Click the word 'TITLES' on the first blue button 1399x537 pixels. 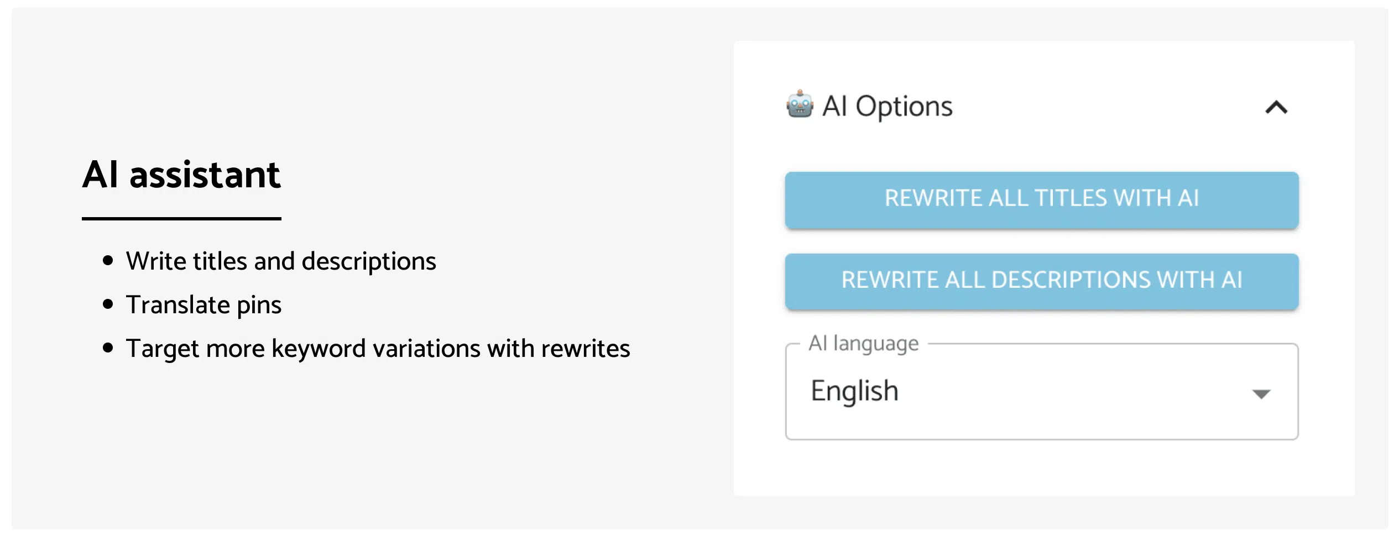1071,198
